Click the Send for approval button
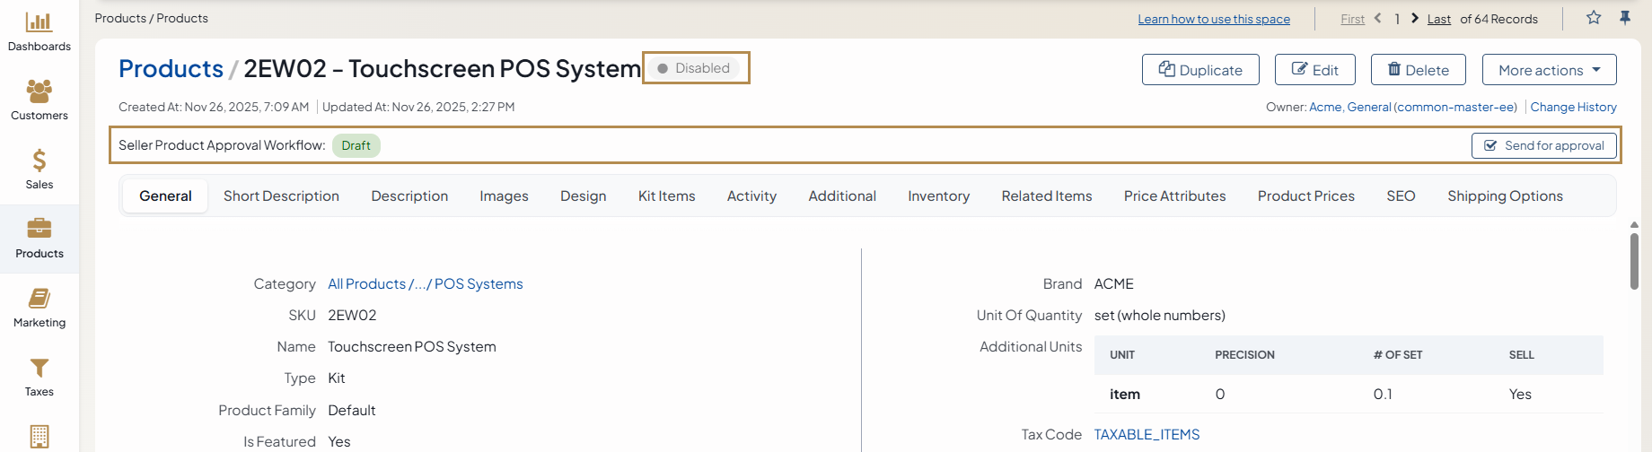The image size is (1652, 452). coord(1543,145)
